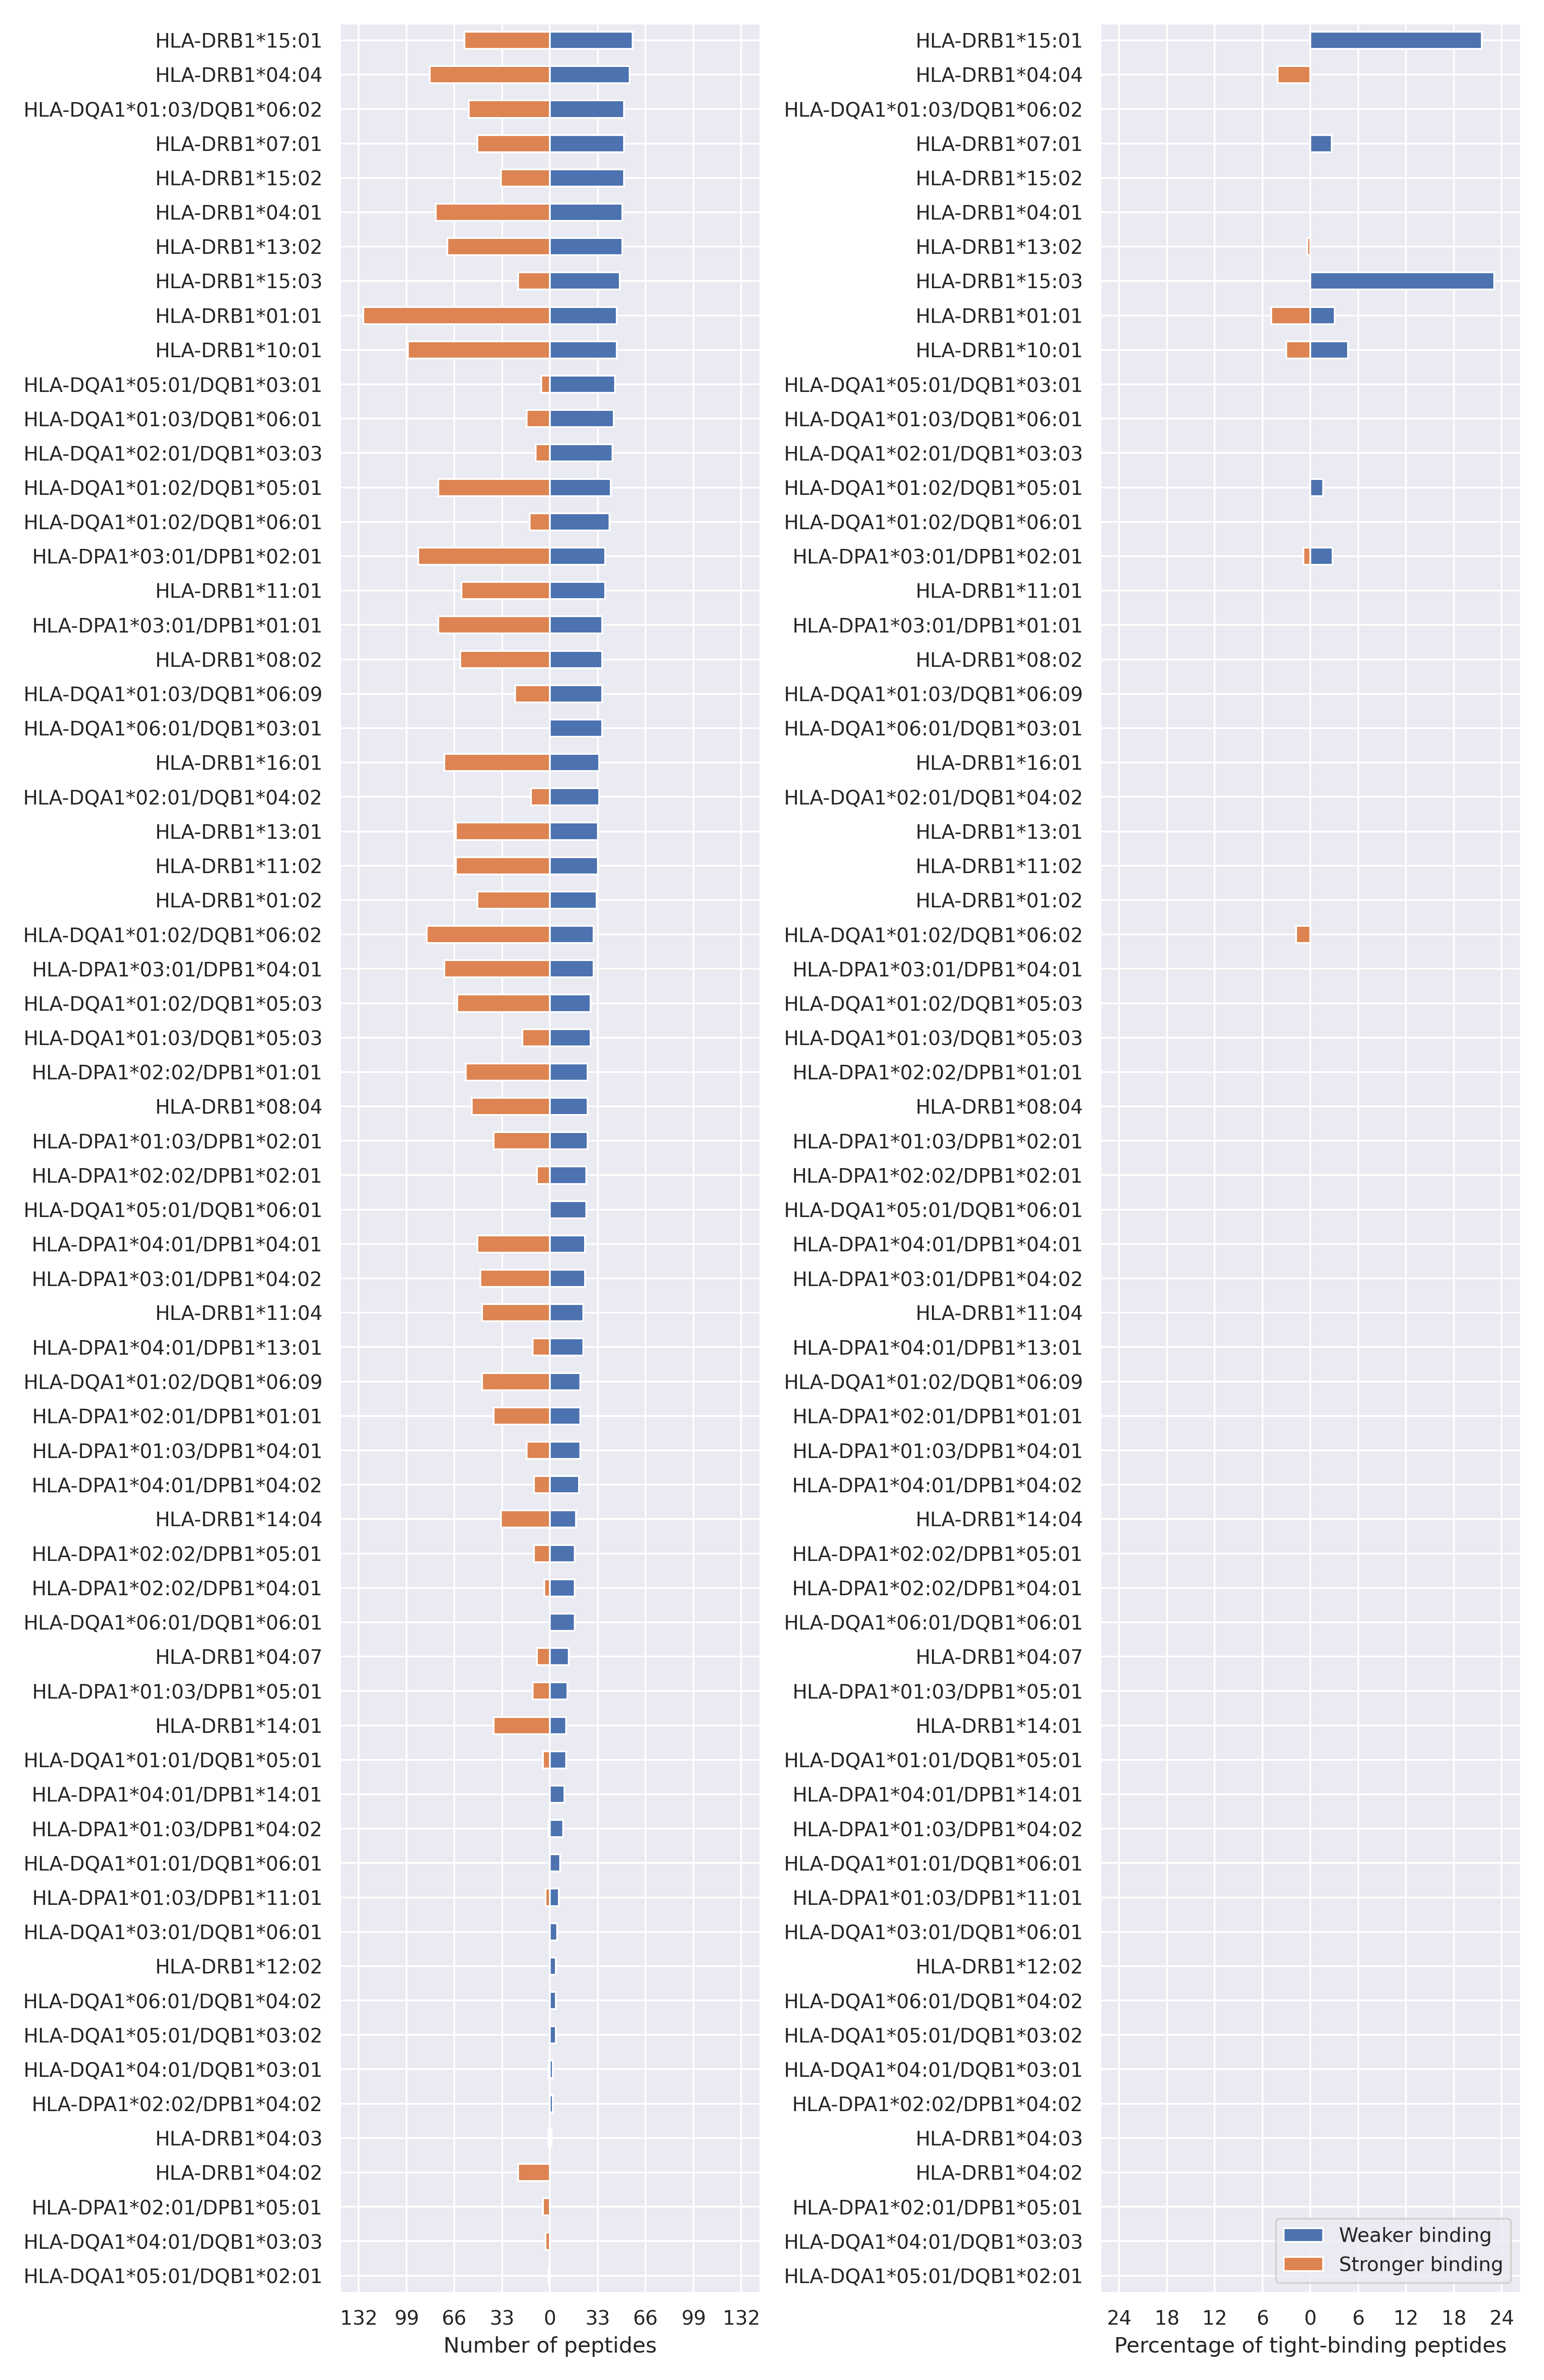Viewport: 1544px width, 2380px height.
Task: Click HLA-DRB1*15:01 label in Percentage chart
Action: [x=999, y=41]
